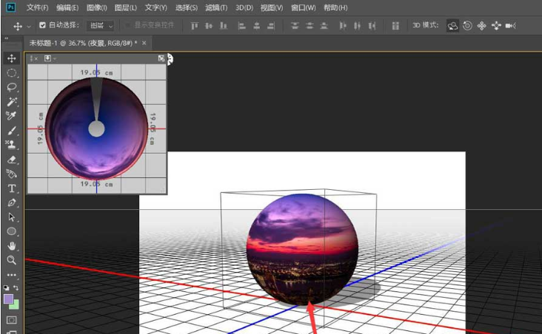The height and width of the screenshot is (334, 542).
Task: Click the purple foreground color swatch
Action: pos(9,299)
